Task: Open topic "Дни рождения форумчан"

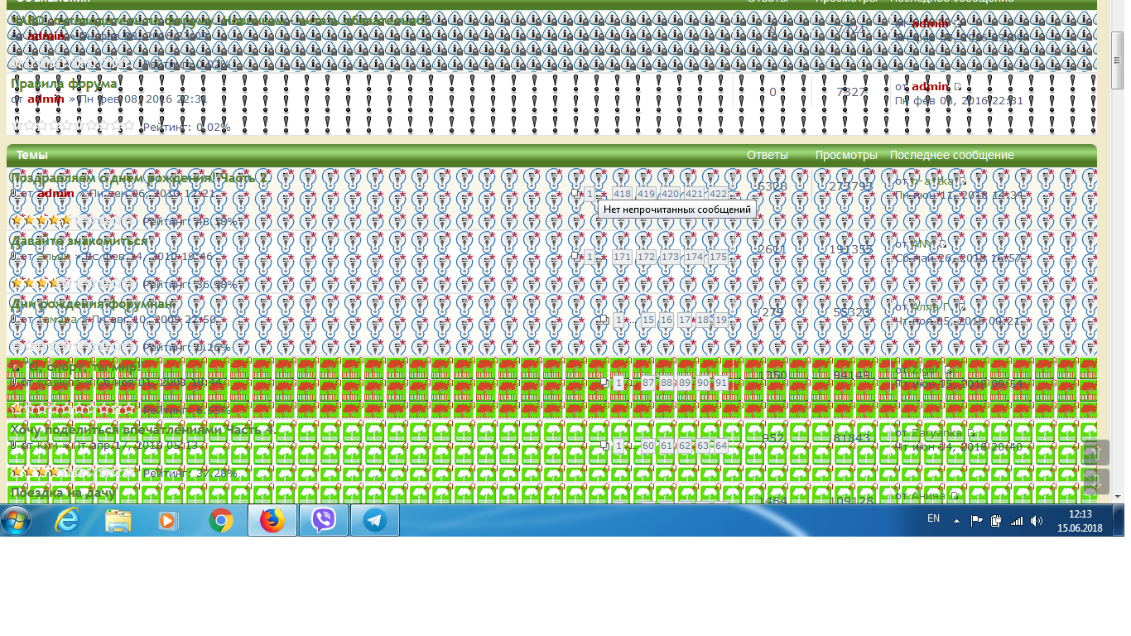Action: point(93,304)
